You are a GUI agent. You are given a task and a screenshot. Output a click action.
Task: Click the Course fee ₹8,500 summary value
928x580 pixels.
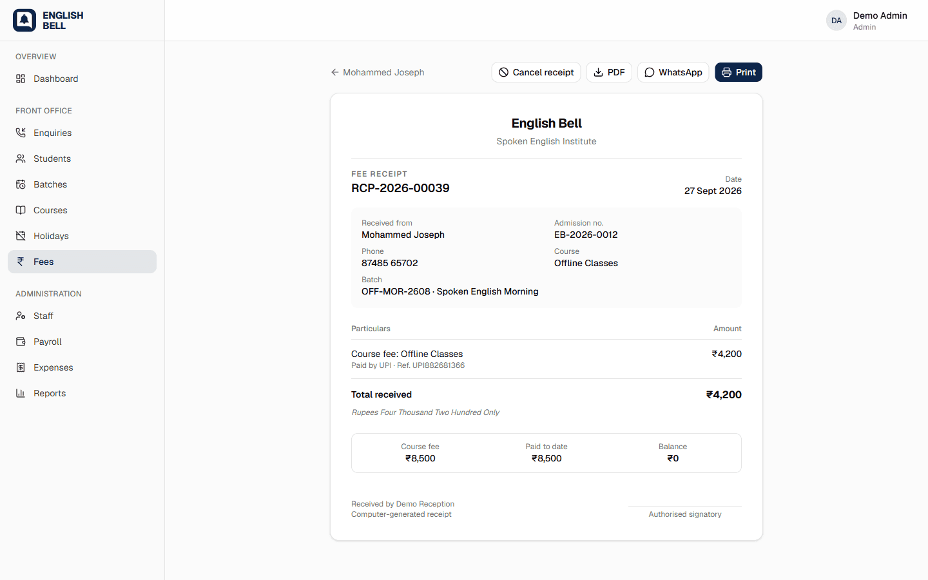click(420, 458)
